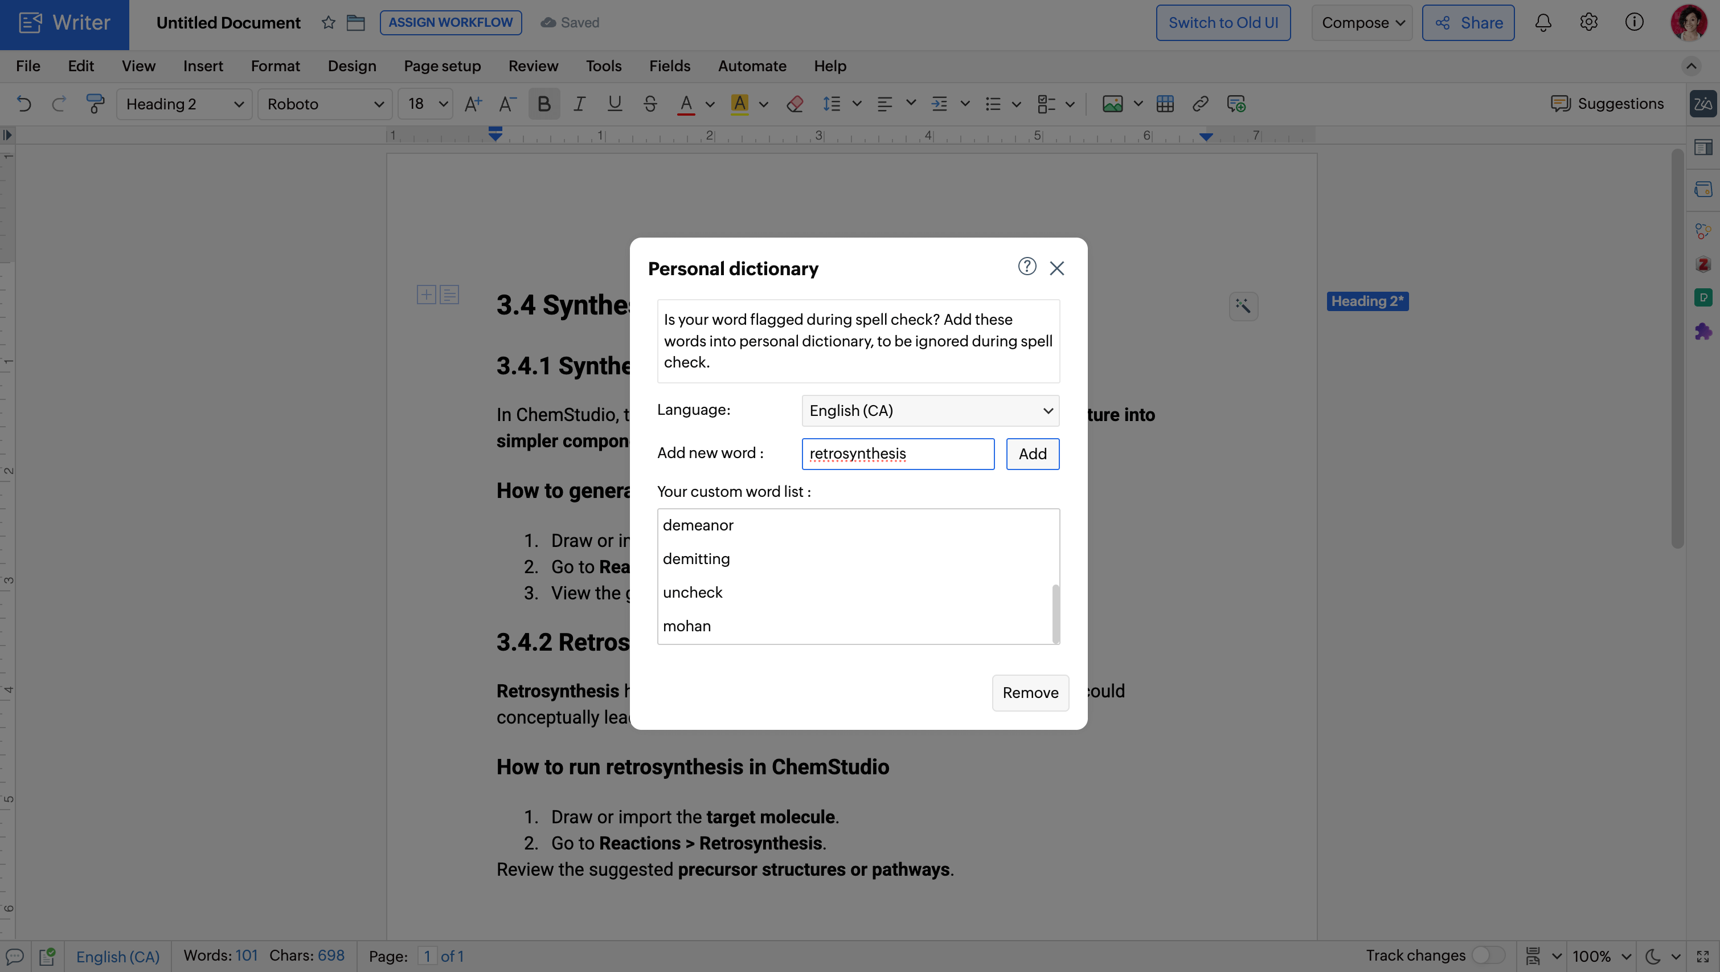
Task: Open the Review menu
Action: point(533,66)
